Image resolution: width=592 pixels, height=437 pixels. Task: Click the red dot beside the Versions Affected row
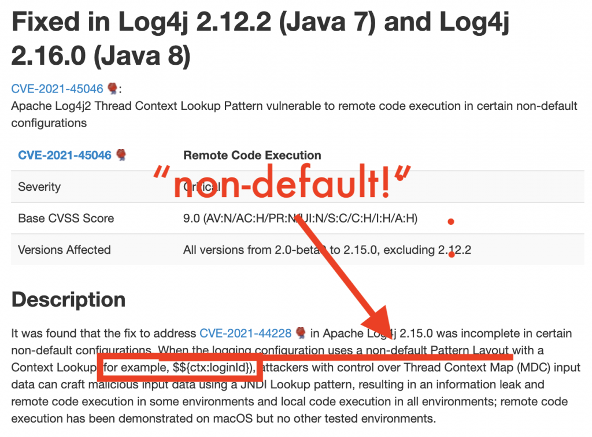(x=451, y=253)
